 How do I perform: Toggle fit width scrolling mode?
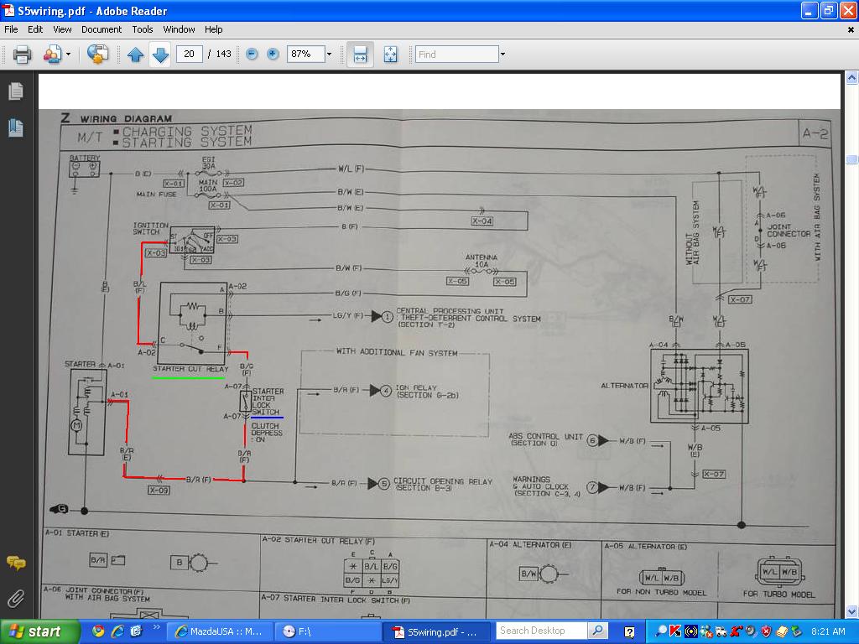(360, 55)
